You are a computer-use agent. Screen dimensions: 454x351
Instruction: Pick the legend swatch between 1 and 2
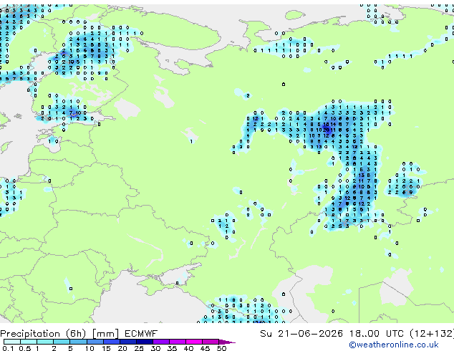pos(45,342)
